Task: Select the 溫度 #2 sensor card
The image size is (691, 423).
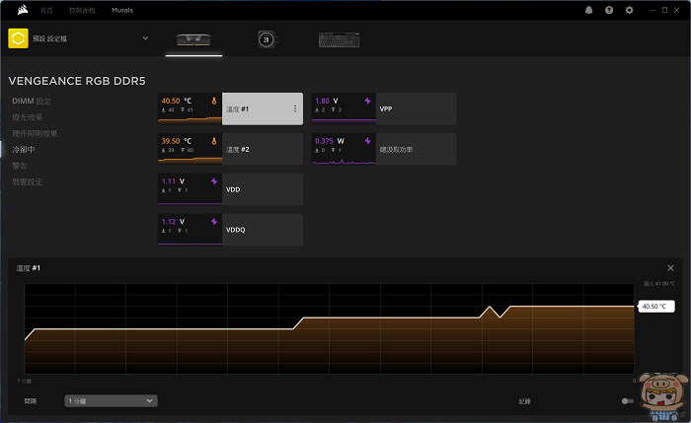Action: 230,149
